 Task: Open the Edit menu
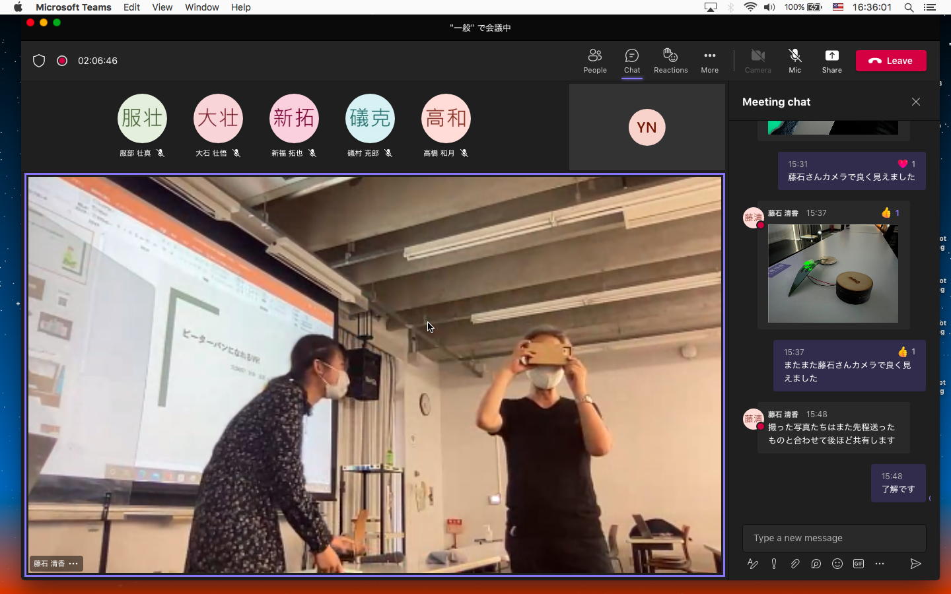(131, 7)
